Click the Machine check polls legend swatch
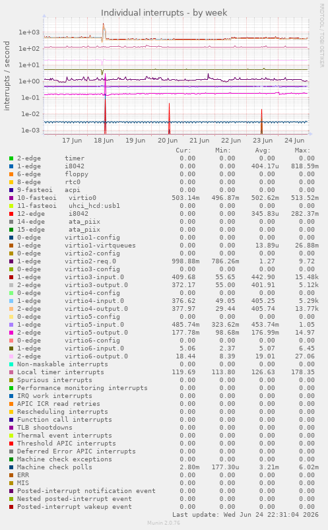Screen dimensions: 328x530 (11, 467)
